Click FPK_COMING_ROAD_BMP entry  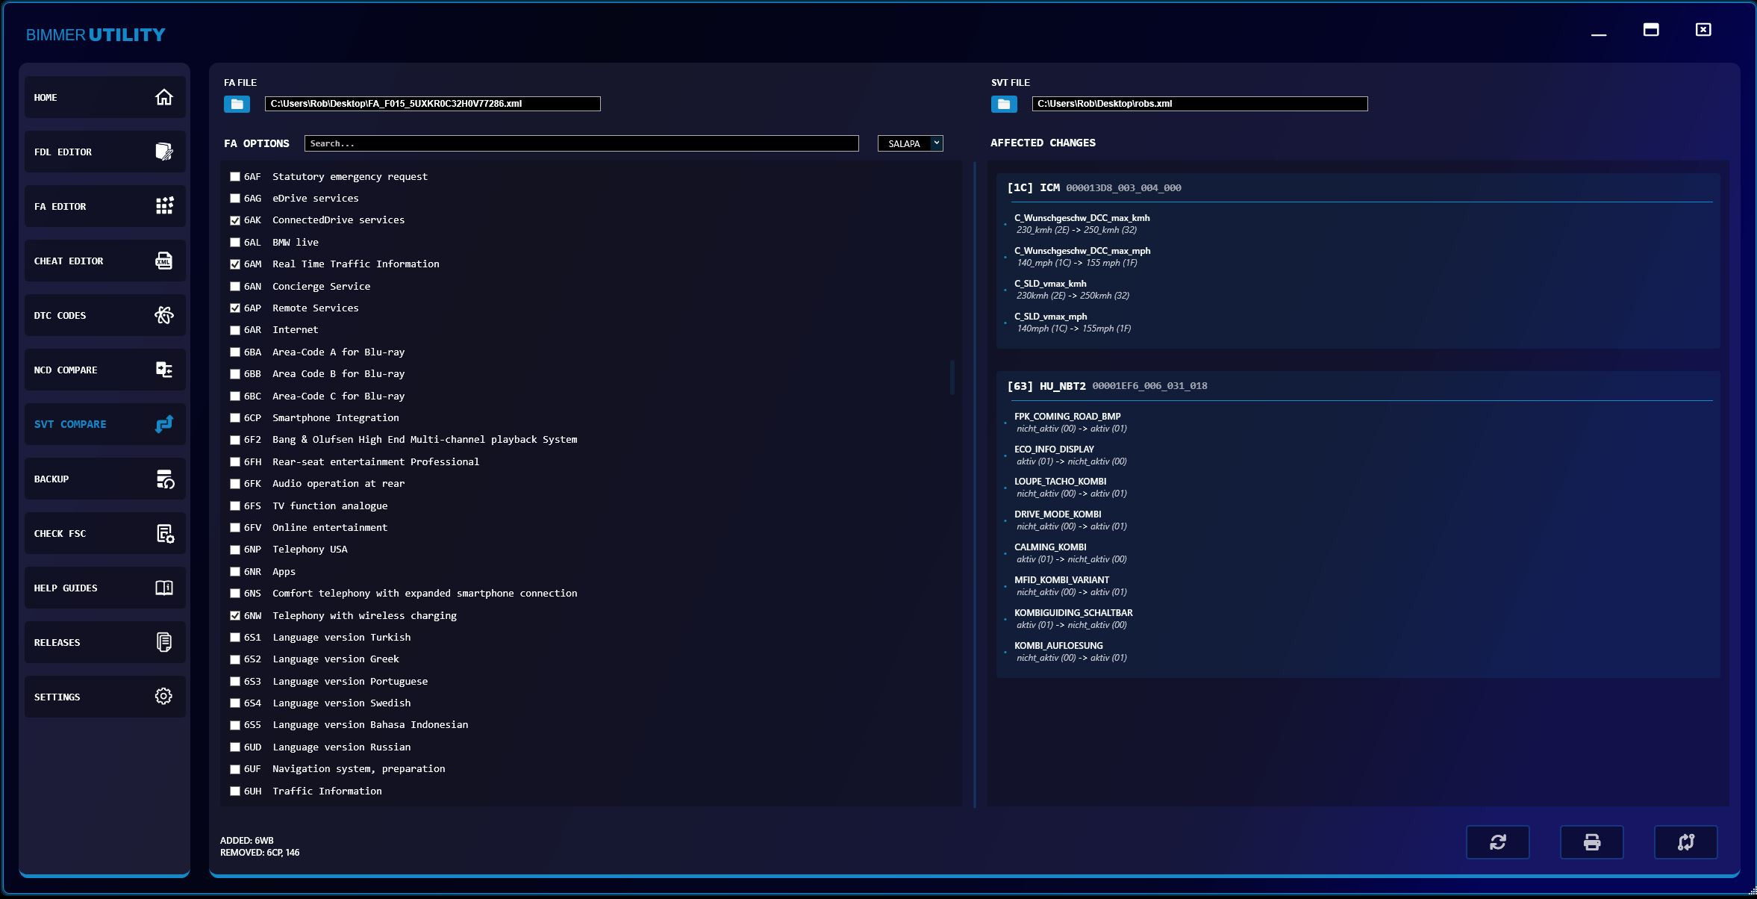(1070, 423)
